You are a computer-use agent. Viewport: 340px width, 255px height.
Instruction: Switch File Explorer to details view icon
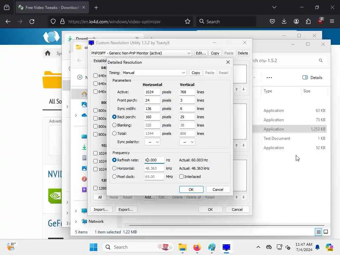(x=318, y=232)
